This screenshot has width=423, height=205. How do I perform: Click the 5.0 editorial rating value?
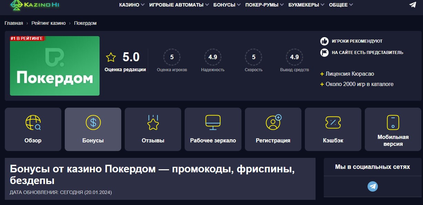pyautogui.click(x=131, y=57)
